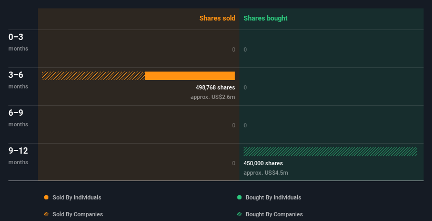Click the approx. US$4.5m text
432x221 pixels.
(x=266, y=173)
